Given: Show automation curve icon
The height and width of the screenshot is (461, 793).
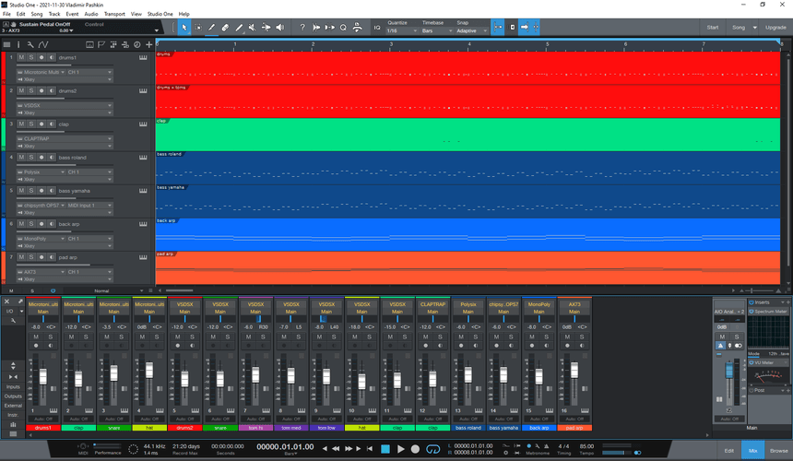Looking at the screenshot, I should [x=43, y=45].
